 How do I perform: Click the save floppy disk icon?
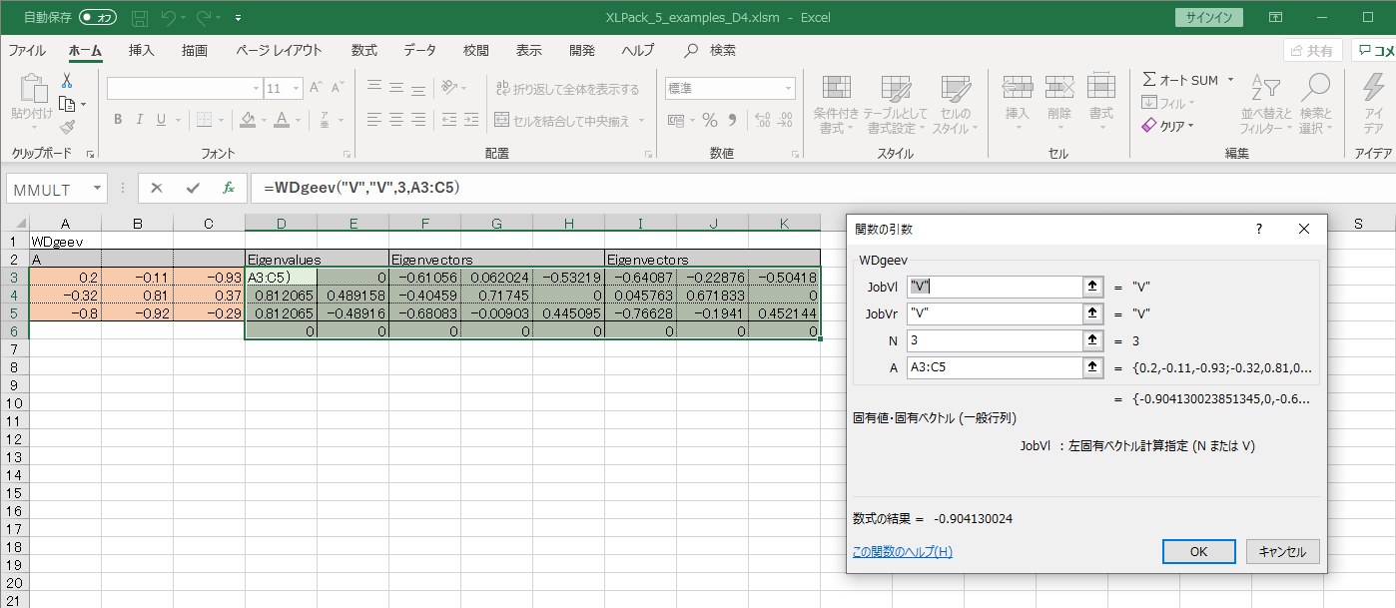tap(140, 18)
